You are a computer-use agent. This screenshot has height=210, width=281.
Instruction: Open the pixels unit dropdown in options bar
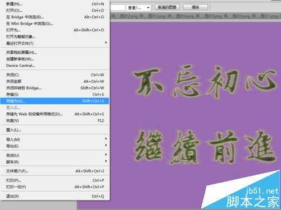(138, 7)
